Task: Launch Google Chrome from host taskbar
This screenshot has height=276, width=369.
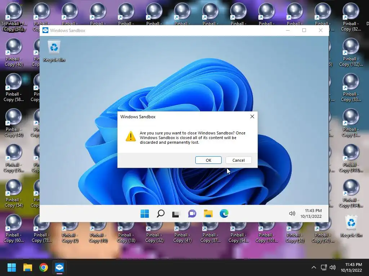Action: click(44, 267)
